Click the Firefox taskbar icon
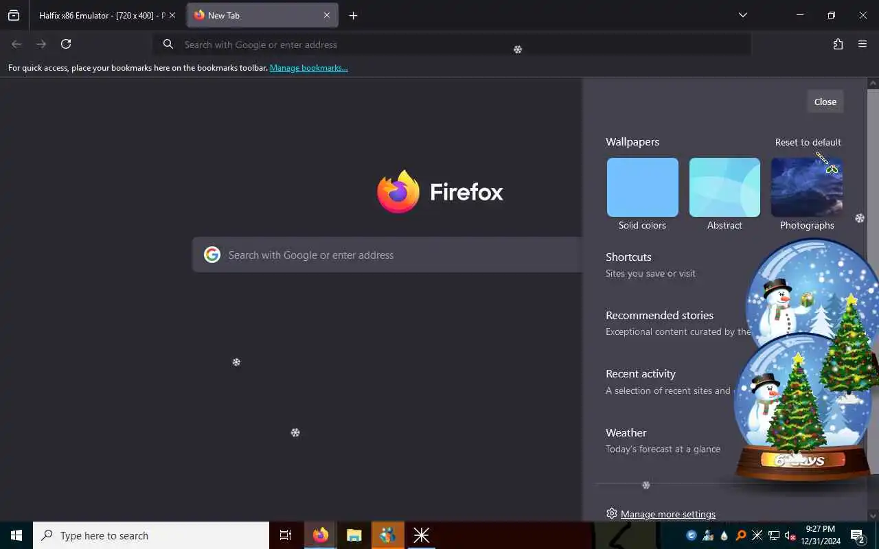This screenshot has width=879, height=549. tap(321, 535)
